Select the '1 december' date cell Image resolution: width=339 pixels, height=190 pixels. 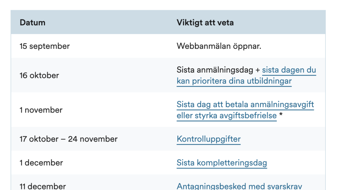(x=41, y=163)
